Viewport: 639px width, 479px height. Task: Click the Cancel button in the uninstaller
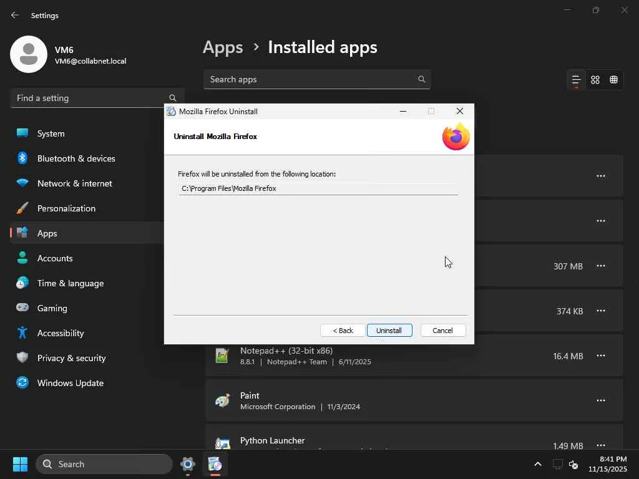(x=443, y=331)
